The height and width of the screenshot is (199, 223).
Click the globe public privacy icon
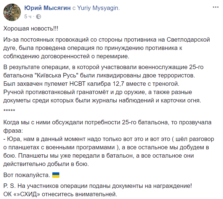tap(39, 17)
